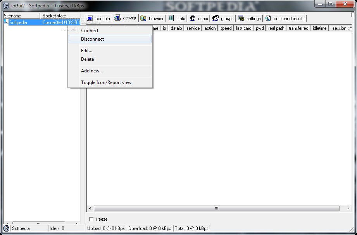Click the session time column header

(x=341, y=28)
